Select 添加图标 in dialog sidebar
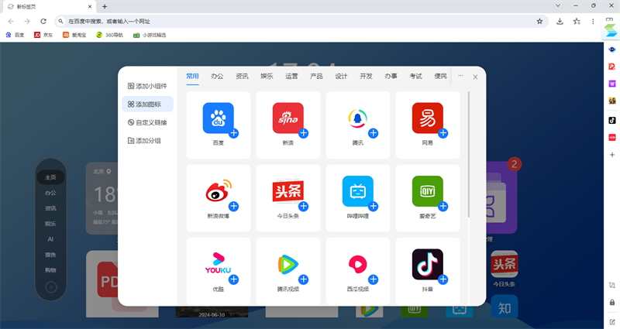Viewport: 620px width, 329px height. [x=147, y=104]
